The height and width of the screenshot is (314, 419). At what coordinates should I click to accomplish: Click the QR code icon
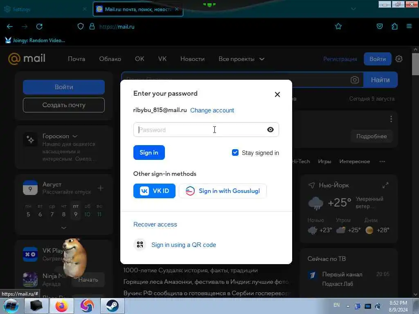(x=140, y=244)
